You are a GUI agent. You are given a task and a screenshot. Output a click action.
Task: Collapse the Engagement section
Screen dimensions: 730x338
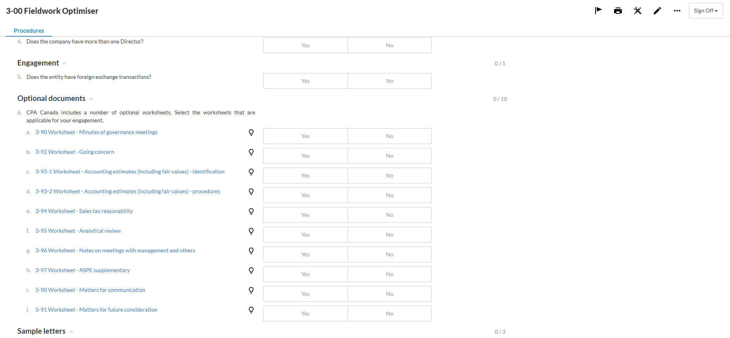(x=64, y=63)
